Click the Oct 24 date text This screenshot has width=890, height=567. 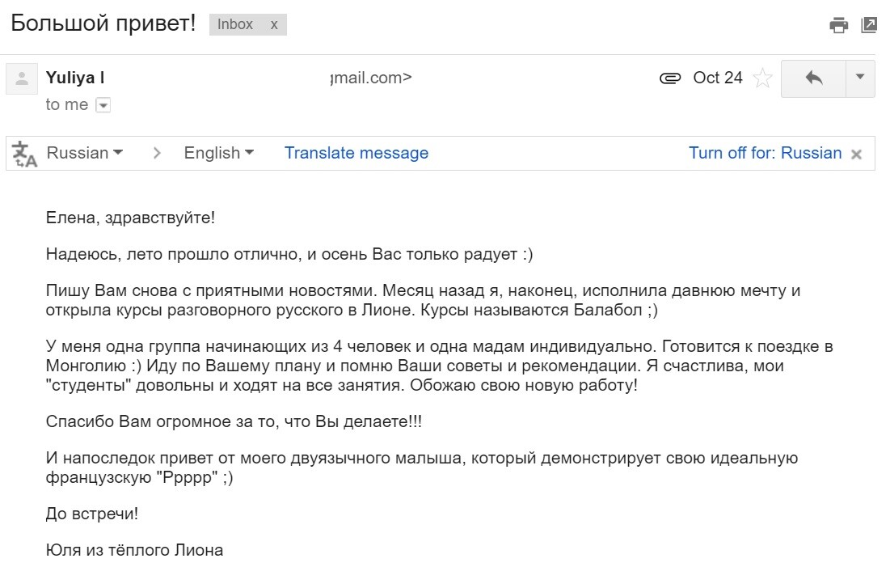pyautogui.click(x=718, y=78)
